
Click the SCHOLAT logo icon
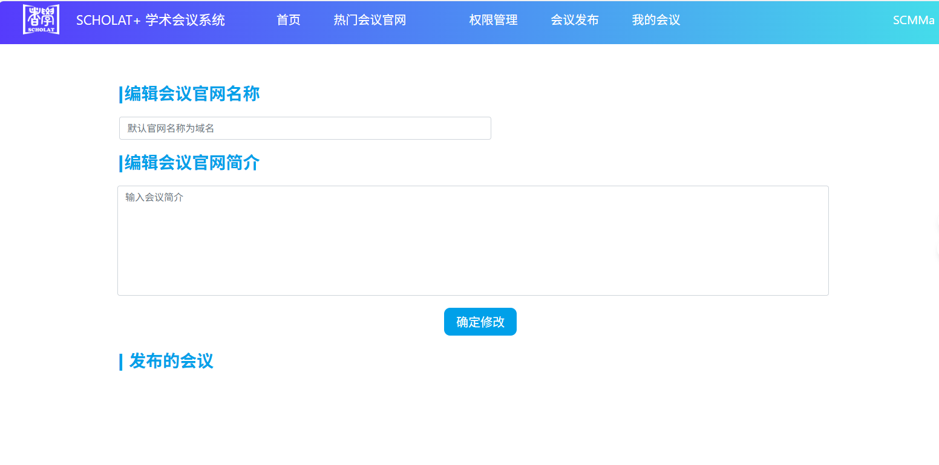41,20
